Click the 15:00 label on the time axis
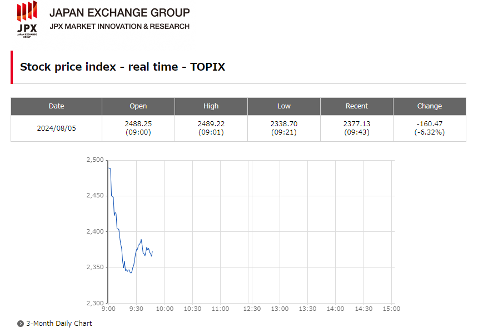 391,309
